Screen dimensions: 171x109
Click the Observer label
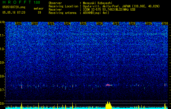55,3
